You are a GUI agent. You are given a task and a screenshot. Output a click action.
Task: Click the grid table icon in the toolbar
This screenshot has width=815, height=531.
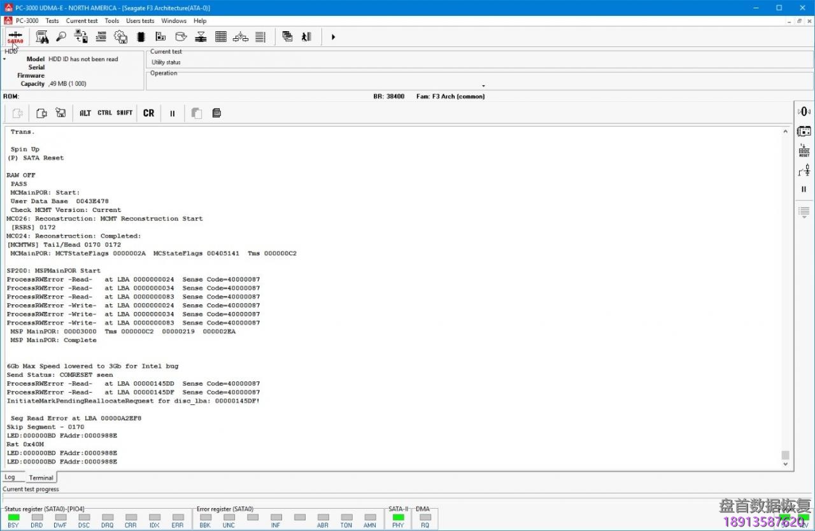pyautogui.click(x=220, y=37)
